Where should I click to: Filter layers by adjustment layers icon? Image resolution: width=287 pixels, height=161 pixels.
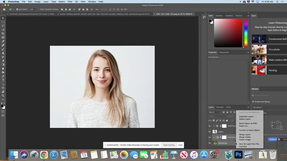pyautogui.click(x=227, y=112)
